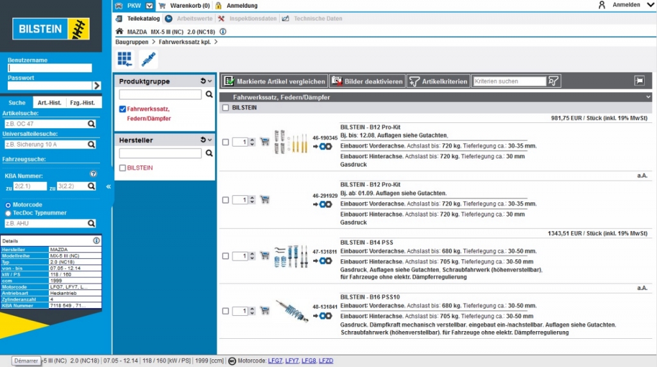The height and width of the screenshot is (367, 657).
Task: Add item 48-131841 to cart
Action: pos(264,310)
